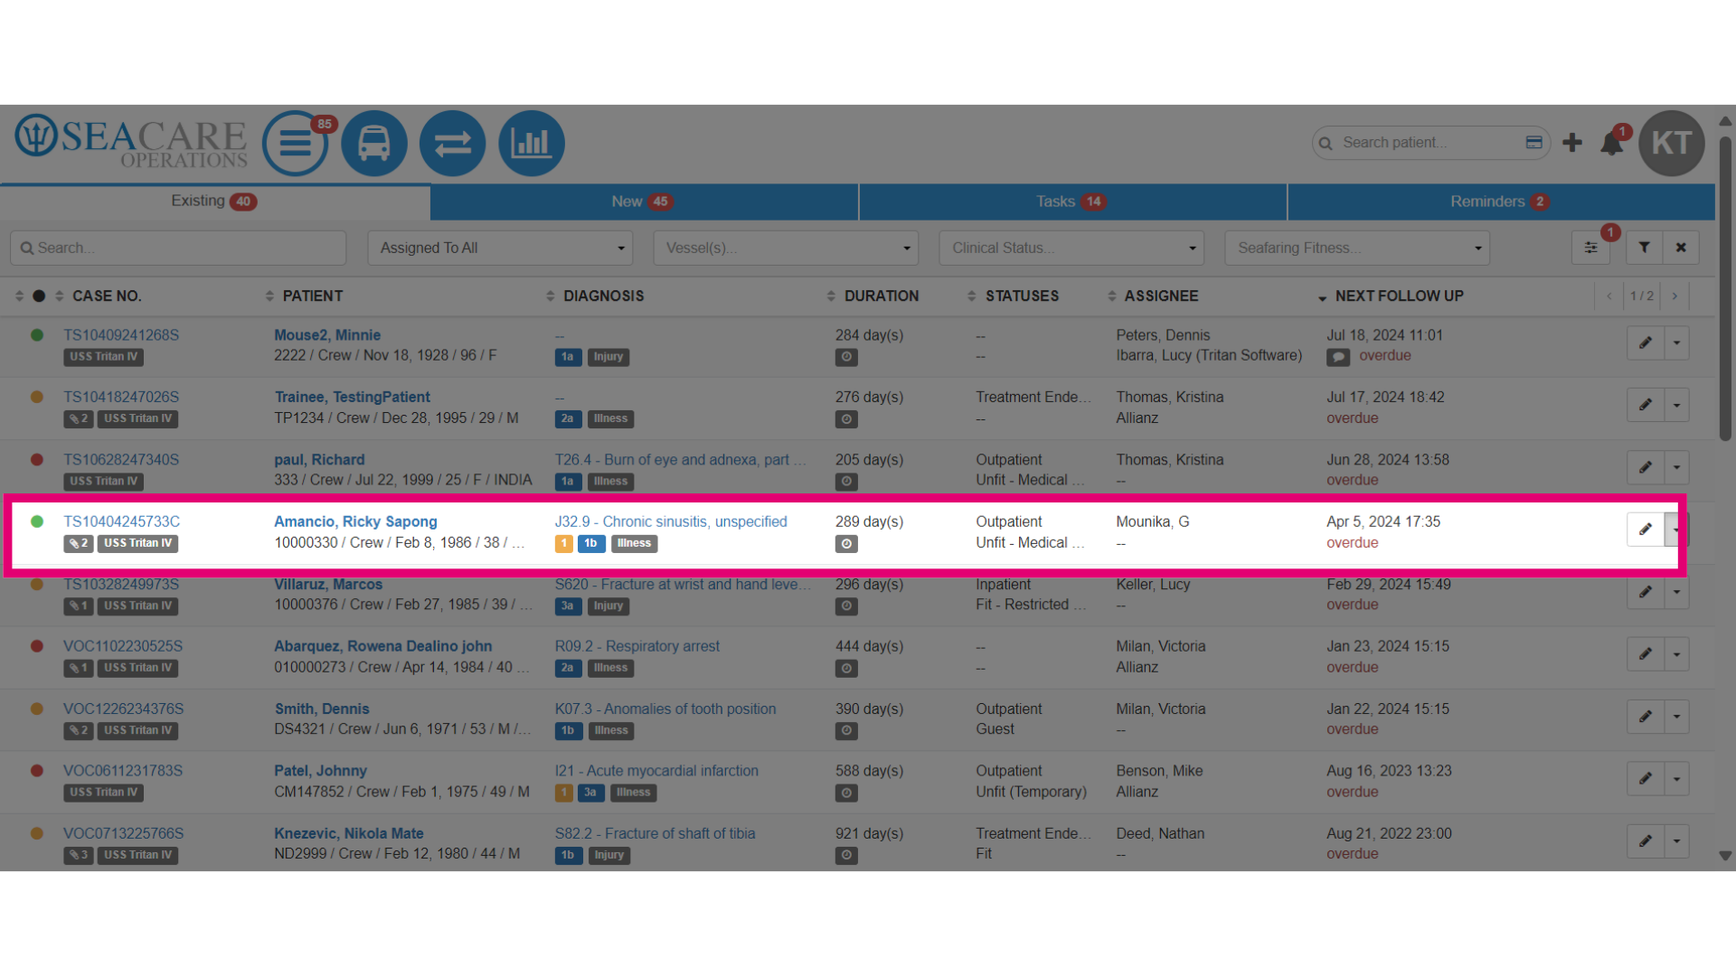Screen dimensions: 1736x976
Task: Go to next columns page arrow
Action: point(1675,296)
